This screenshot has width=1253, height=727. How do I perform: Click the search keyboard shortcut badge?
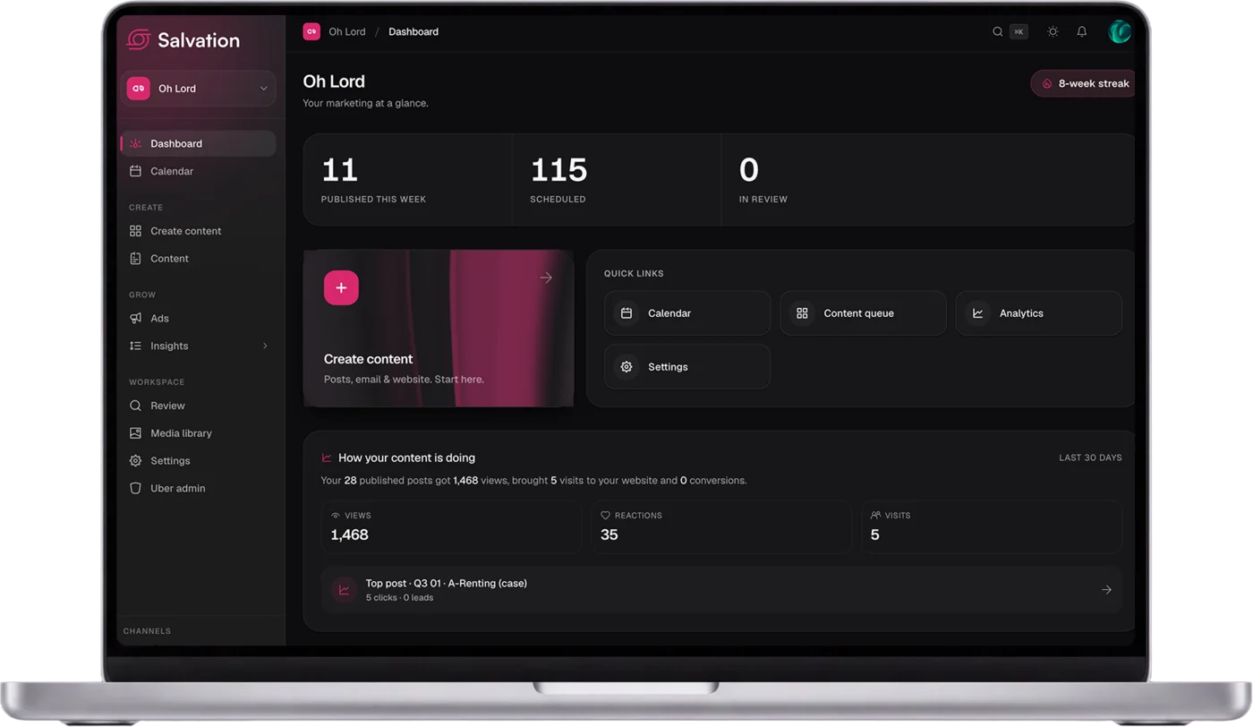click(1019, 31)
